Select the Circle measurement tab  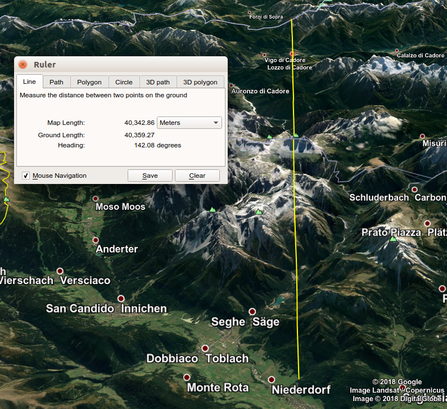(x=124, y=82)
